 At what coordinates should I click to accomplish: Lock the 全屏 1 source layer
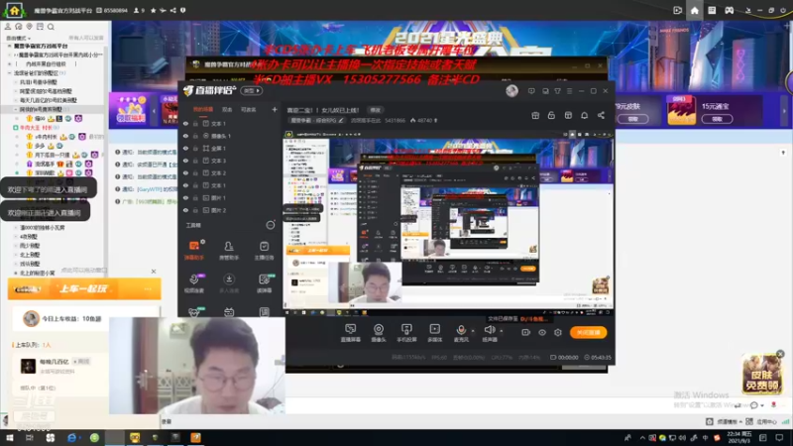click(195, 148)
